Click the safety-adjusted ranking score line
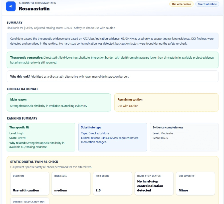The width and height of the screenshot is (224, 204). click(61, 28)
